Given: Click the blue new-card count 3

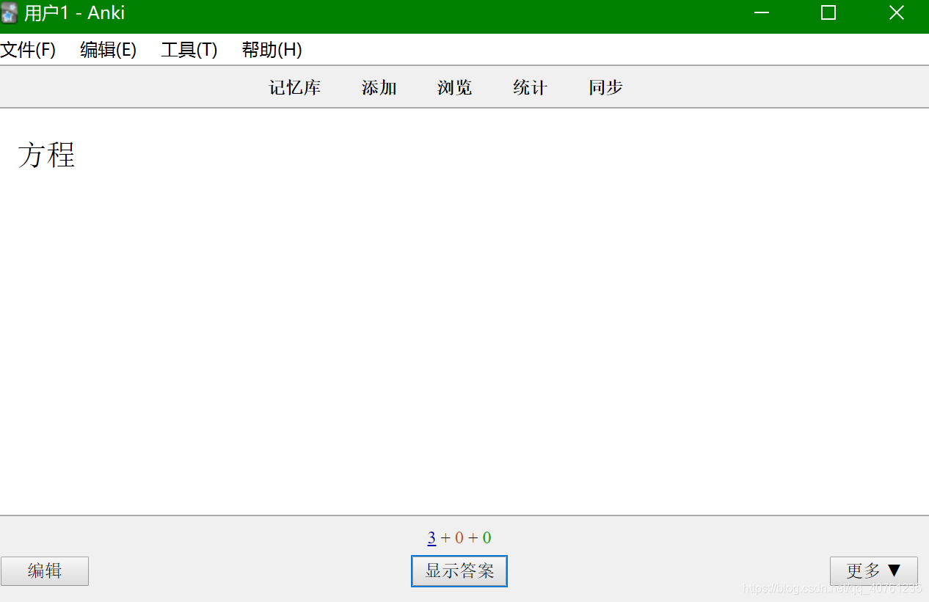Looking at the screenshot, I should point(431,537).
